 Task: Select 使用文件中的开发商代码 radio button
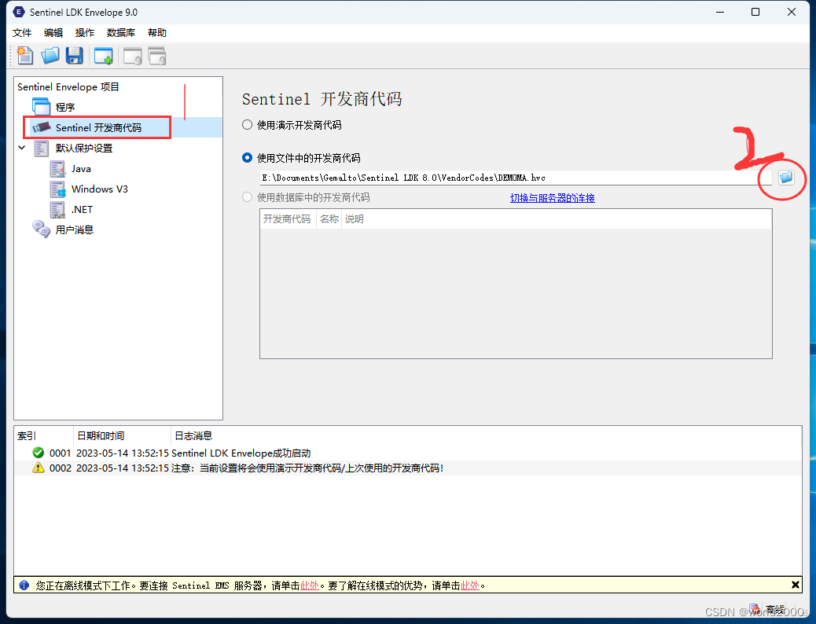click(247, 158)
